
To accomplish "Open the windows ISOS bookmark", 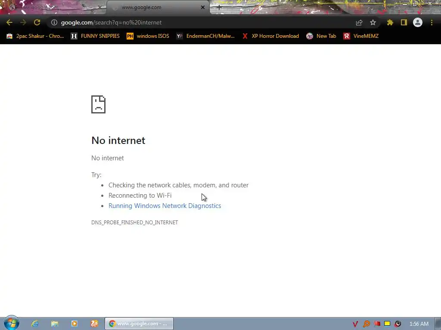I will [x=148, y=36].
